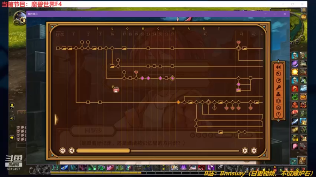Viewport: 316px width, 177px height.
Task: Click the circled X icon in side menu
Action: tap(278, 108)
